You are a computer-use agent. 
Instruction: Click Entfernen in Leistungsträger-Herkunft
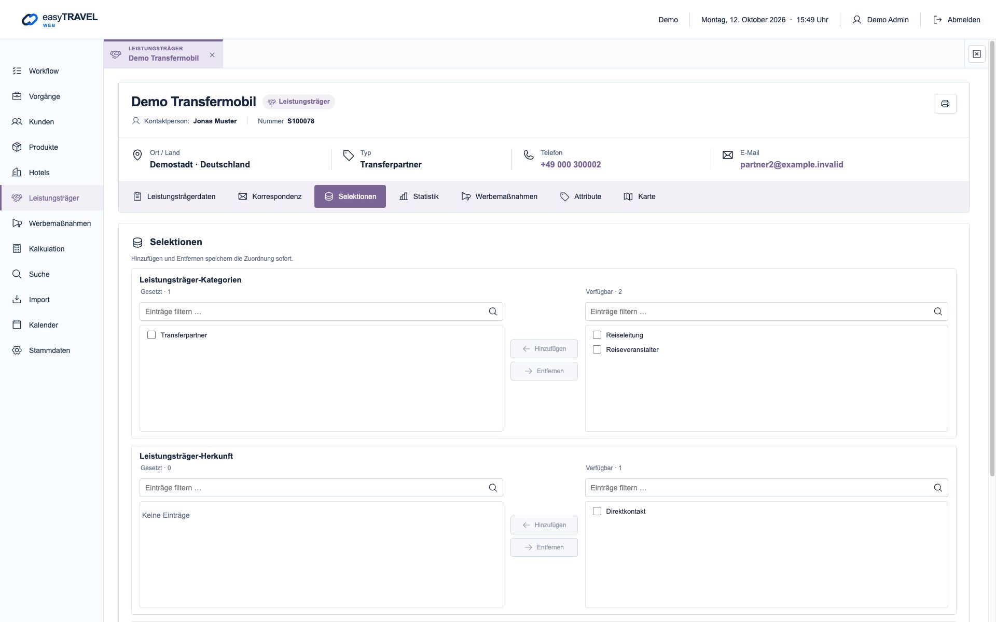click(544, 547)
